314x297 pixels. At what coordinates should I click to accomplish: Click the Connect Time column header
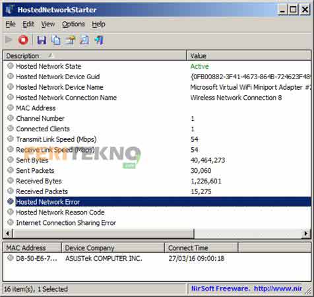tap(201, 248)
